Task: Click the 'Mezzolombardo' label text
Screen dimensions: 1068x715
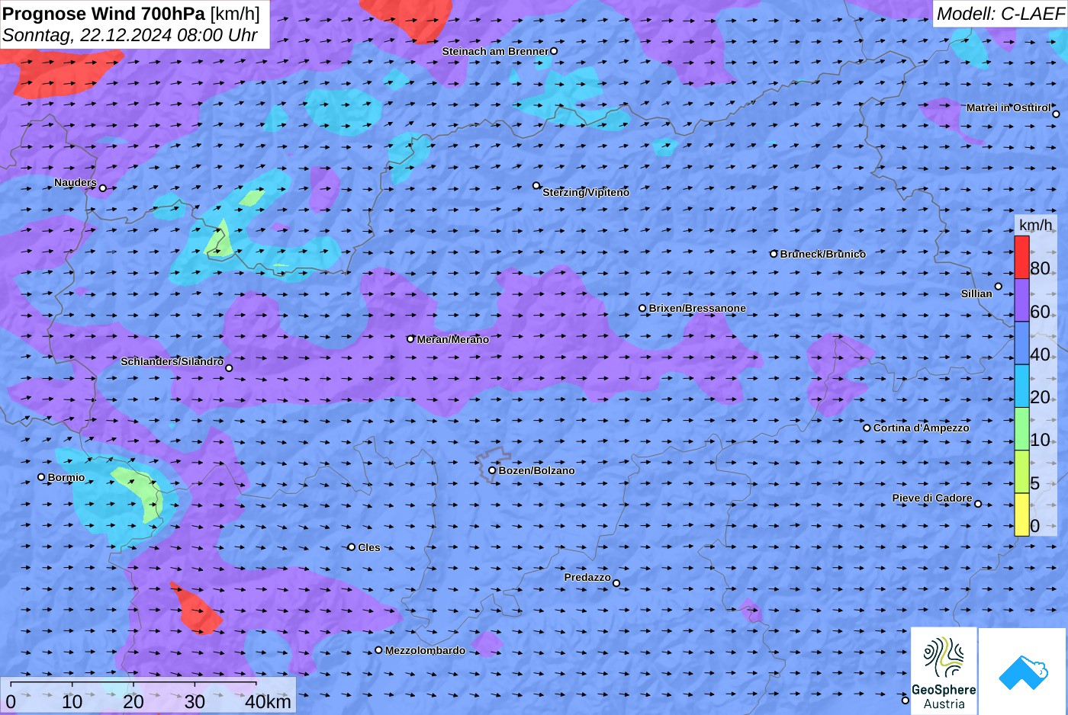Action: [425, 650]
